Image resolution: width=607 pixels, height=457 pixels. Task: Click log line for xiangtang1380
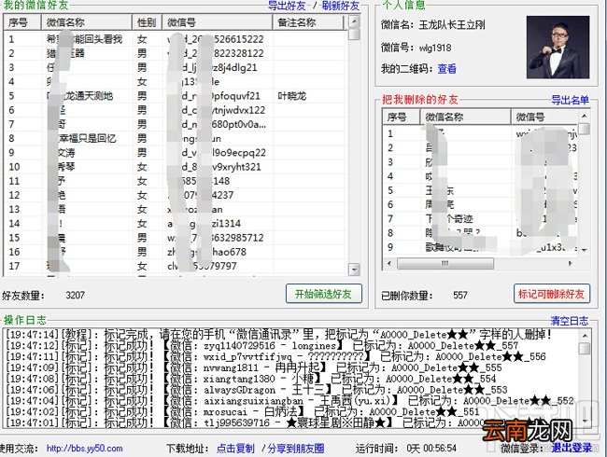(251, 379)
